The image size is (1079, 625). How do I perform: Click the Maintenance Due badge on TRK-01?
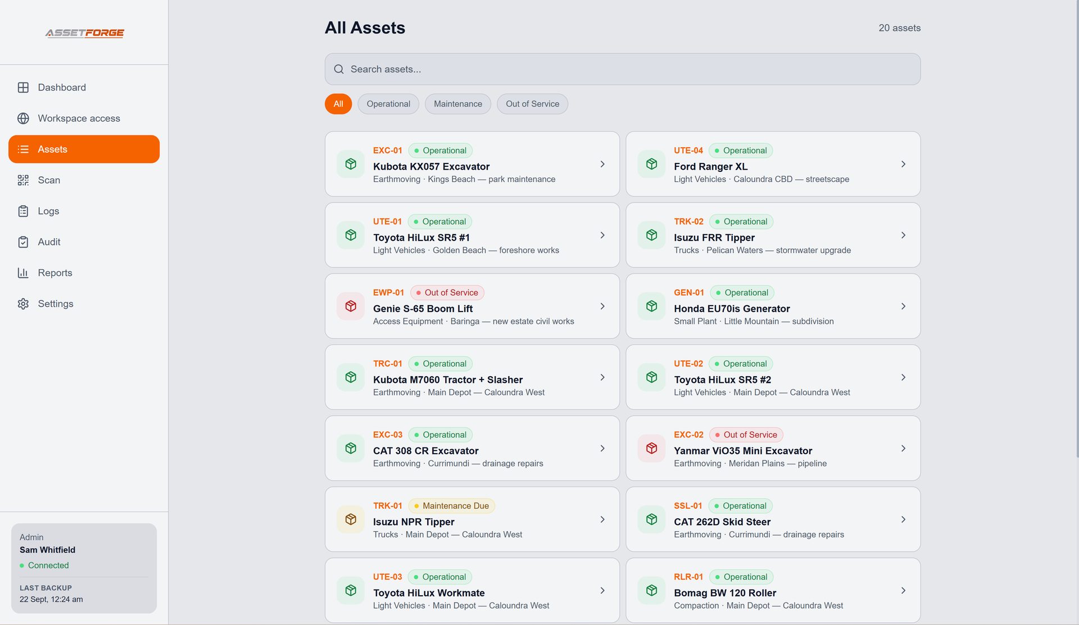point(451,506)
